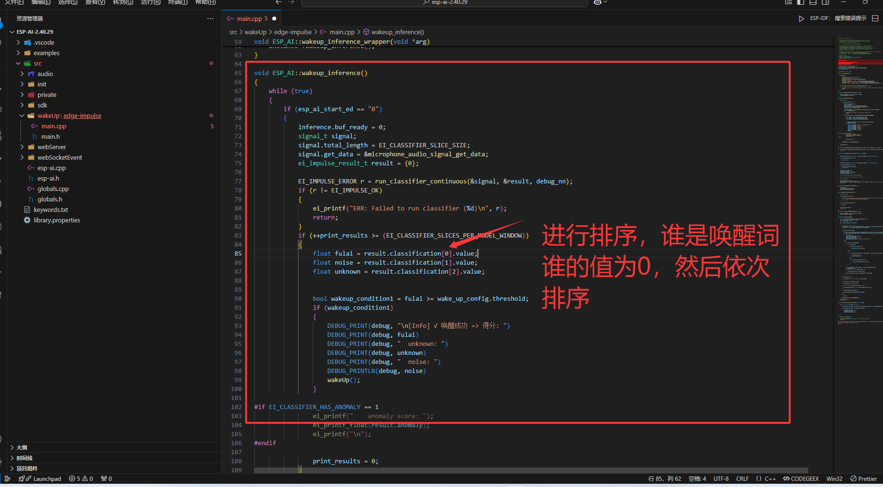Click ESP-IDF 搜索错误提示 button
883x487 pixels.
[x=838, y=19]
